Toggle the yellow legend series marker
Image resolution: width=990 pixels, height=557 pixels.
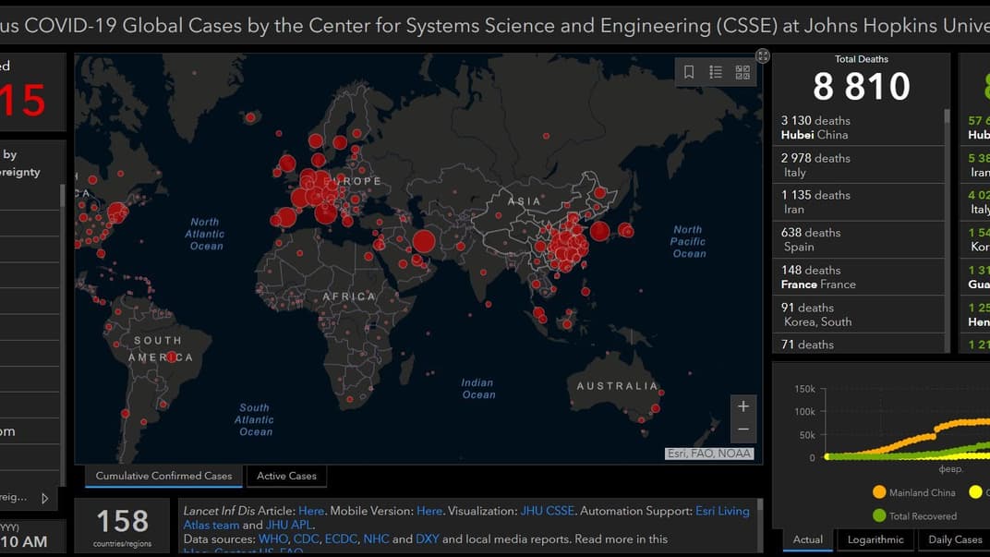(x=975, y=492)
